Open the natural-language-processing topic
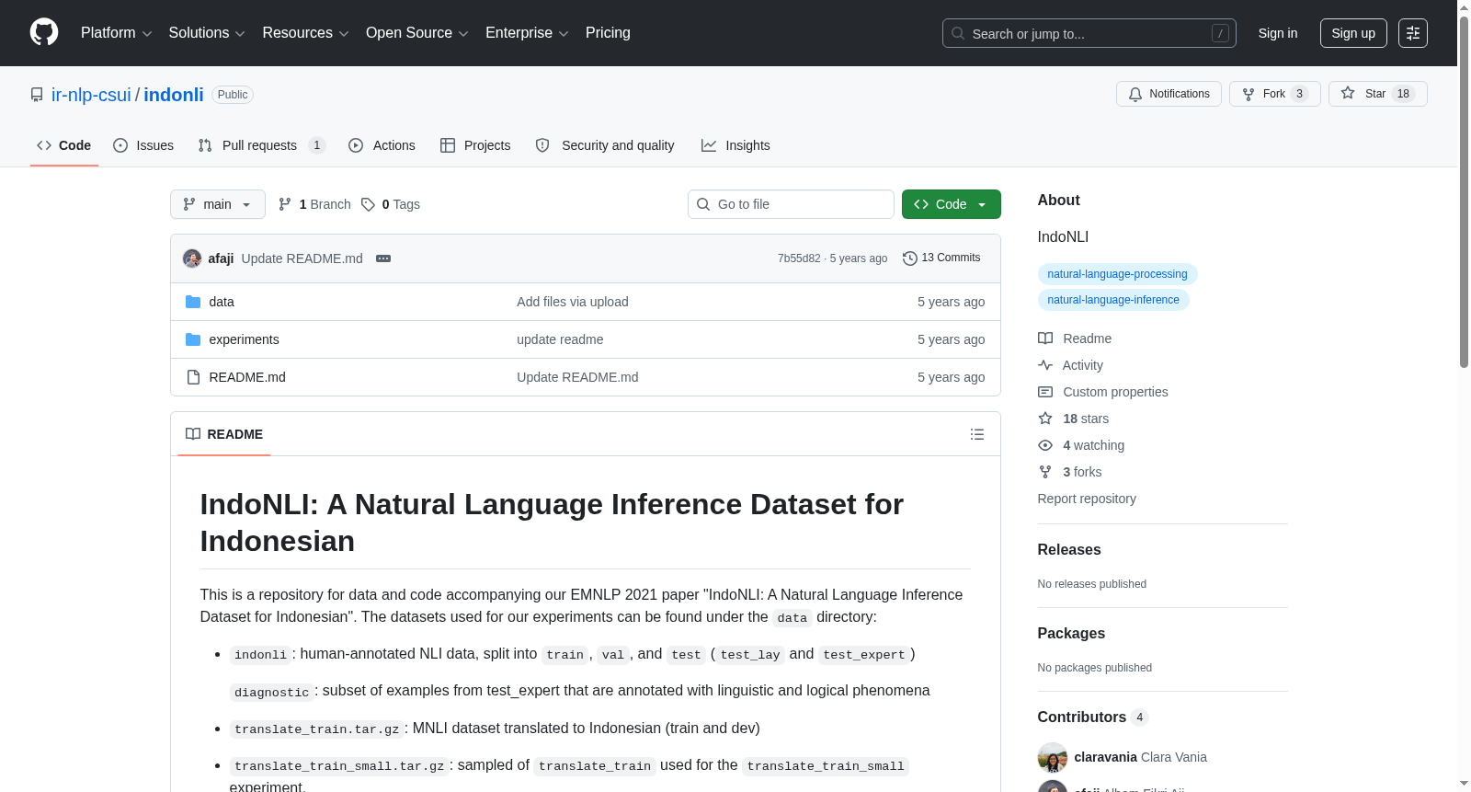1471x792 pixels. (1117, 274)
